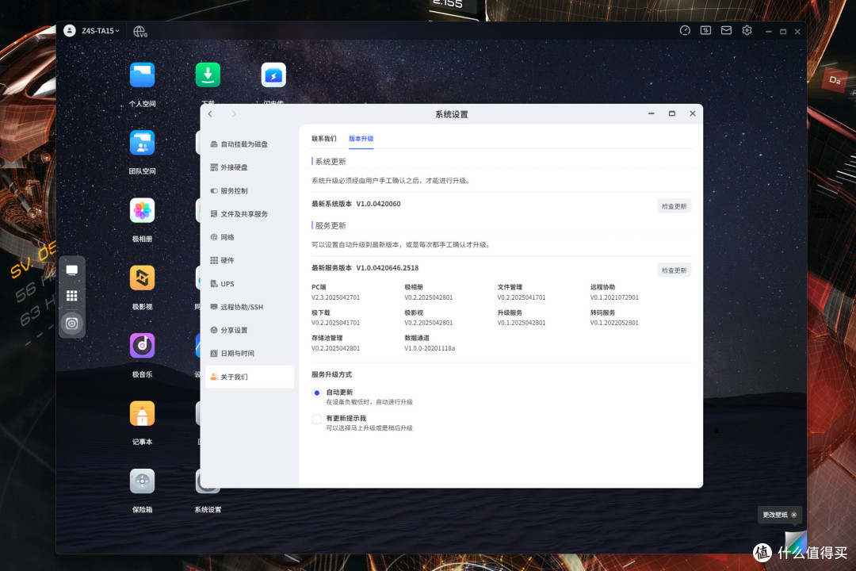856x571 pixels.
Task: Open UPS settings section
Action: point(250,284)
